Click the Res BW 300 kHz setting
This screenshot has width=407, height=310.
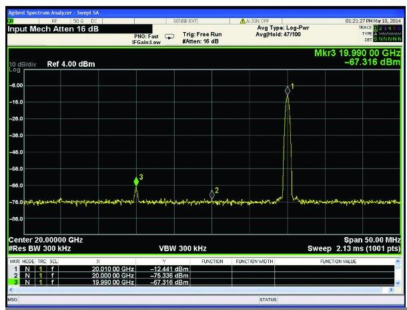pos(40,248)
